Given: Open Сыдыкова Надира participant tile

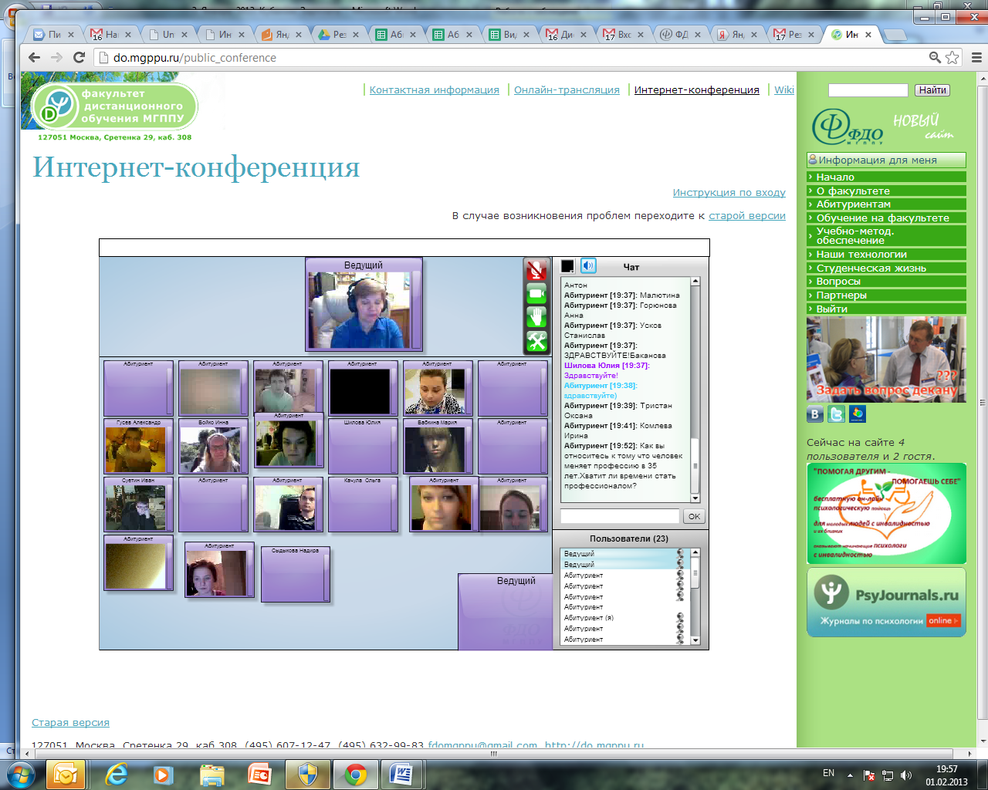Looking at the screenshot, I should [x=295, y=574].
